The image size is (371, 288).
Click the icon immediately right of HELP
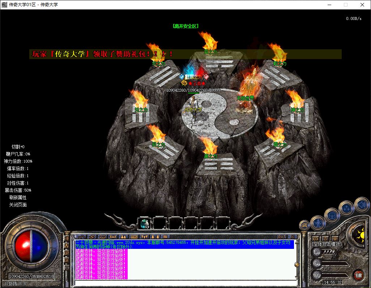(x=144, y=237)
